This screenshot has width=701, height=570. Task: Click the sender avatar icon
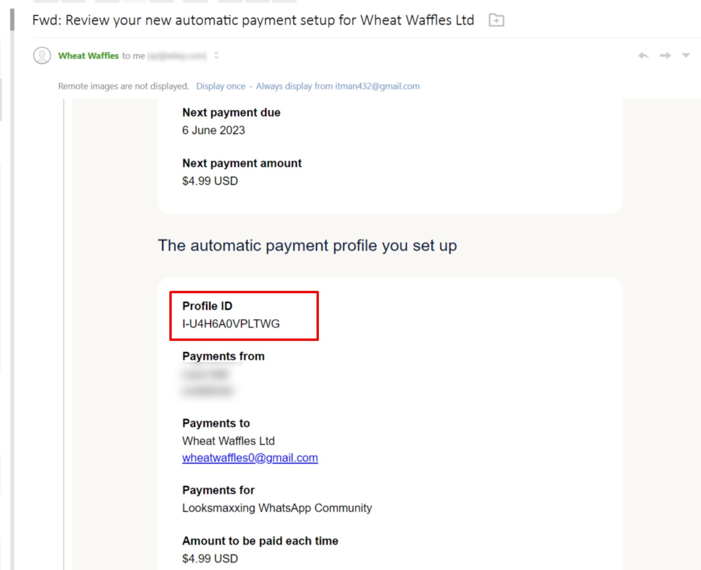point(42,56)
